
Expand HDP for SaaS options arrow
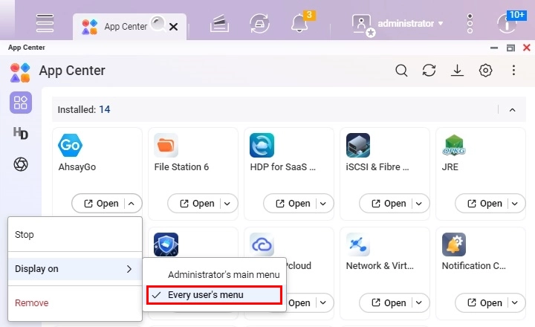tap(323, 204)
